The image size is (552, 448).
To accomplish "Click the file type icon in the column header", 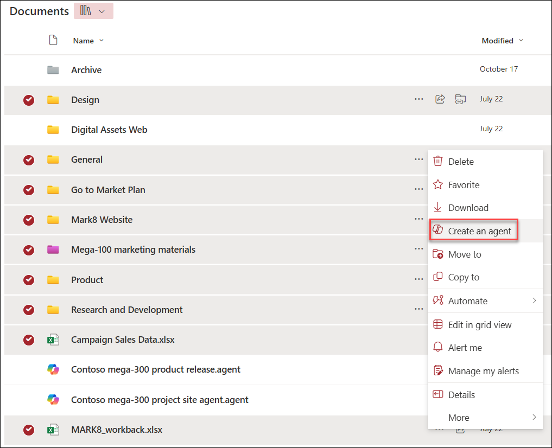I will (x=53, y=40).
